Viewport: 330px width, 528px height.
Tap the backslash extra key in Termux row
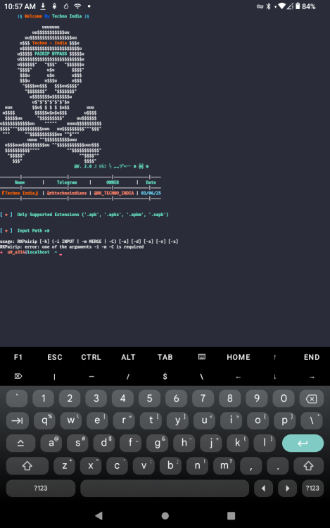tap(202, 377)
